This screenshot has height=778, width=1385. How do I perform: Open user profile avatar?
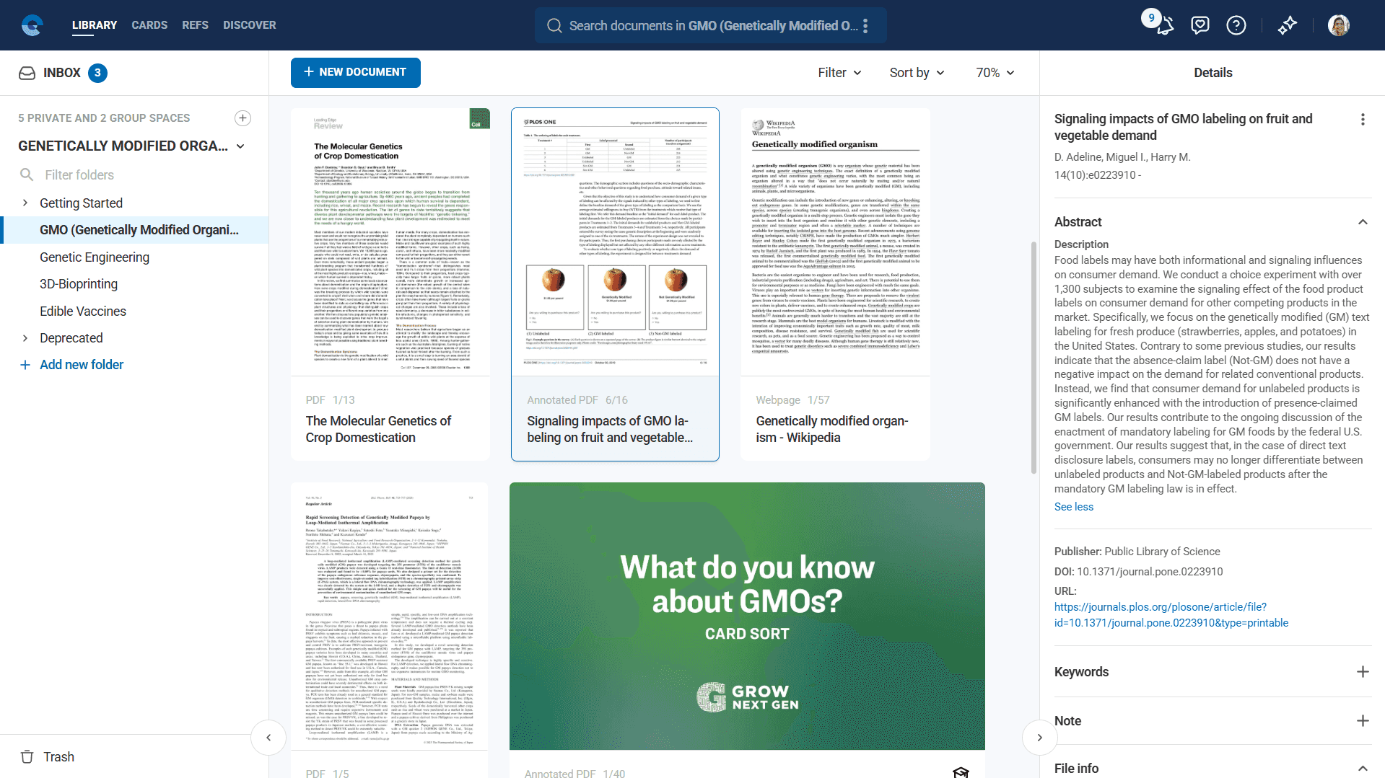click(x=1339, y=26)
